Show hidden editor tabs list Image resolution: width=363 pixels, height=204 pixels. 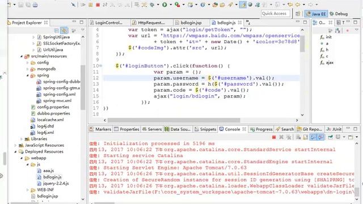[248, 23]
